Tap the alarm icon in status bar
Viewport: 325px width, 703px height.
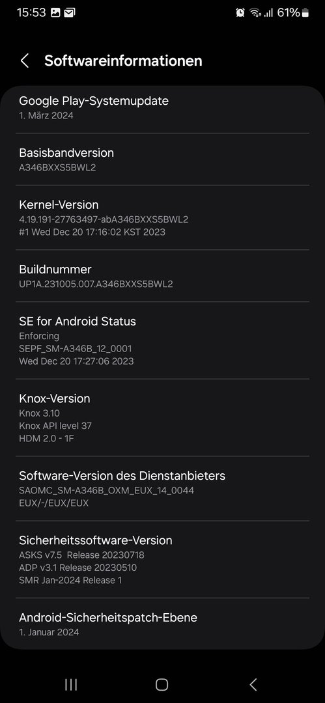click(x=240, y=12)
